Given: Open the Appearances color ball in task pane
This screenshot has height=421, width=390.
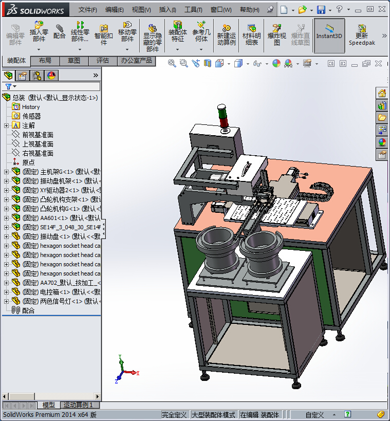Looking at the screenshot, I should pyautogui.click(x=382, y=142).
